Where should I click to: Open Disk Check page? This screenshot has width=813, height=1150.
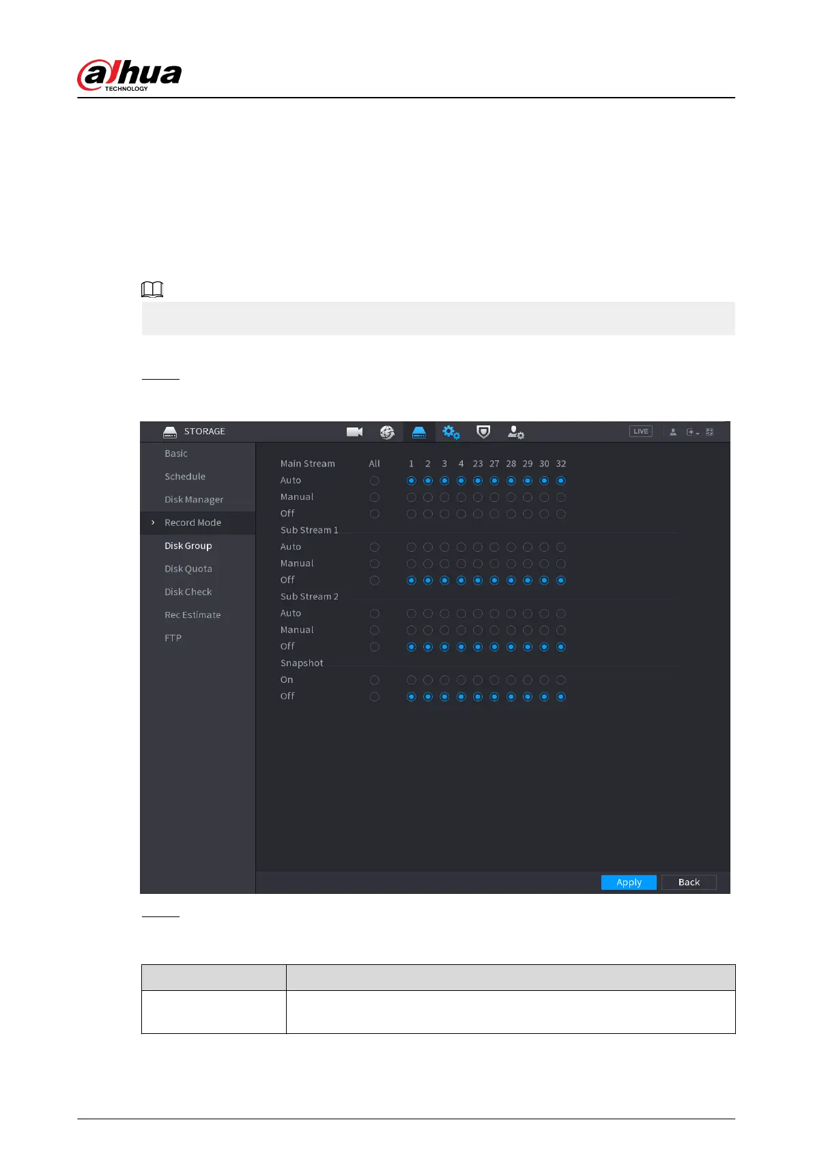(188, 592)
